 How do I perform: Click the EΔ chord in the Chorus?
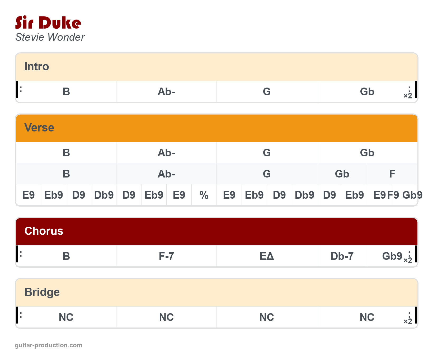[x=267, y=256]
